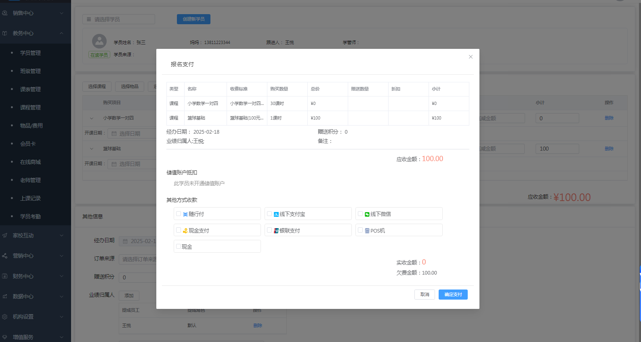This screenshot has height=342, width=641.
Task: Open 上课记录 in the sidebar
Action: click(x=30, y=198)
